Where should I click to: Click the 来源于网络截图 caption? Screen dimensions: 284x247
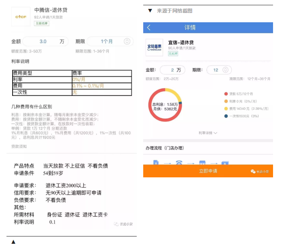click(174, 11)
